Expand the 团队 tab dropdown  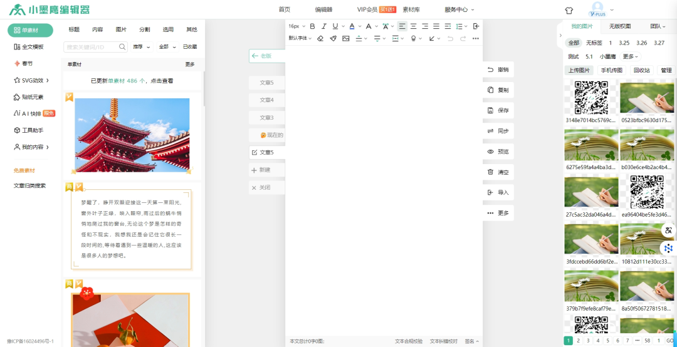click(x=658, y=26)
